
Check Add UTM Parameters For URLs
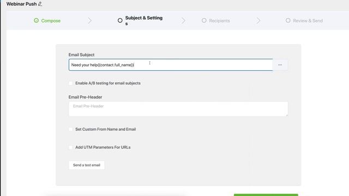click(x=70, y=147)
